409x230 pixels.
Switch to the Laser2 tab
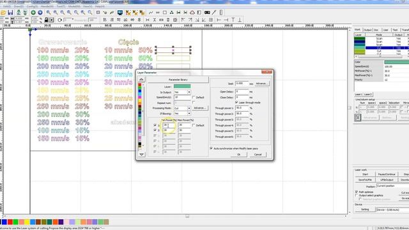(368, 95)
